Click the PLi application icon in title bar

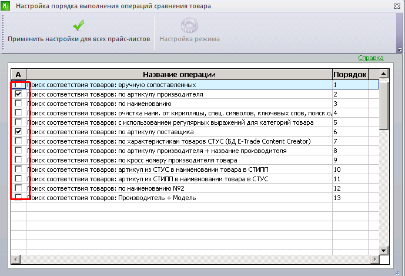[5, 6]
